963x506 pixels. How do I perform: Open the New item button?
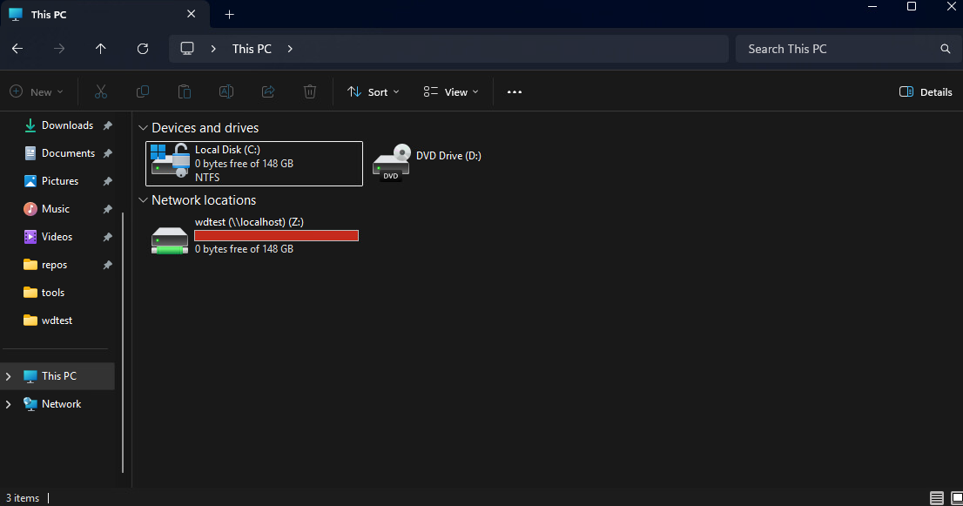click(x=37, y=92)
